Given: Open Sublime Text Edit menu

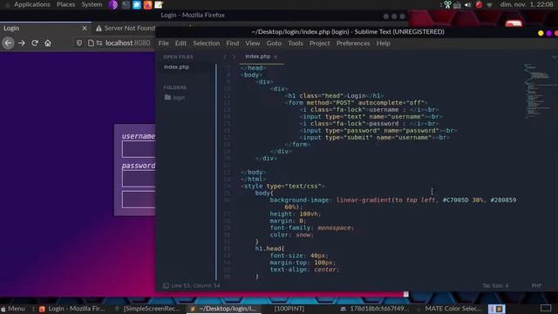Looking at the screenshot, I should pyautogui.click(x=180, y=43).
